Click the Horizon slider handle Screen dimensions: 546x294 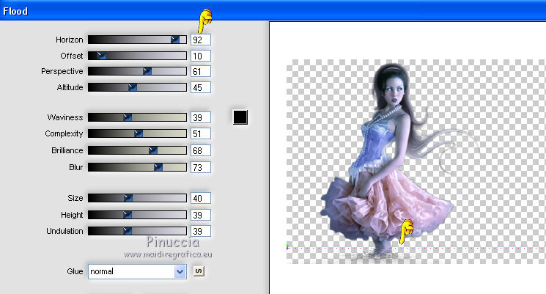(175, 40)
